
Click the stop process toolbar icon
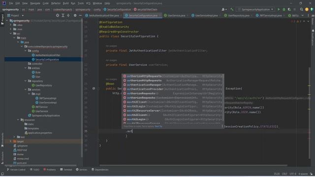tap(294, 9)
